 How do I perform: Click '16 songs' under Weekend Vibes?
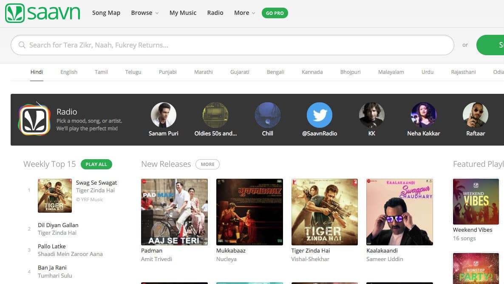(464, 238)
